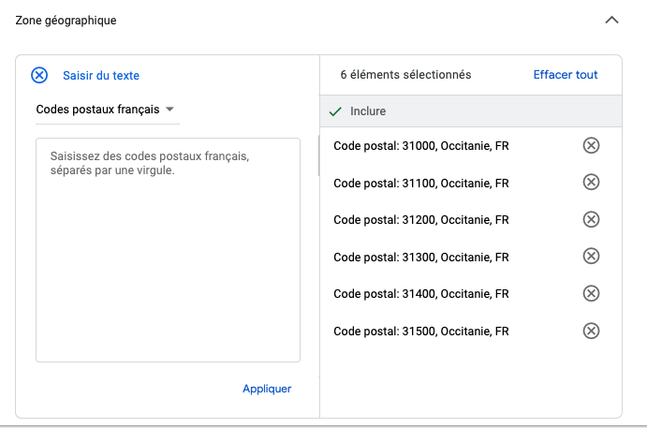
Task: Collapse the Zone géographique section
Action: tap(611, 20)
